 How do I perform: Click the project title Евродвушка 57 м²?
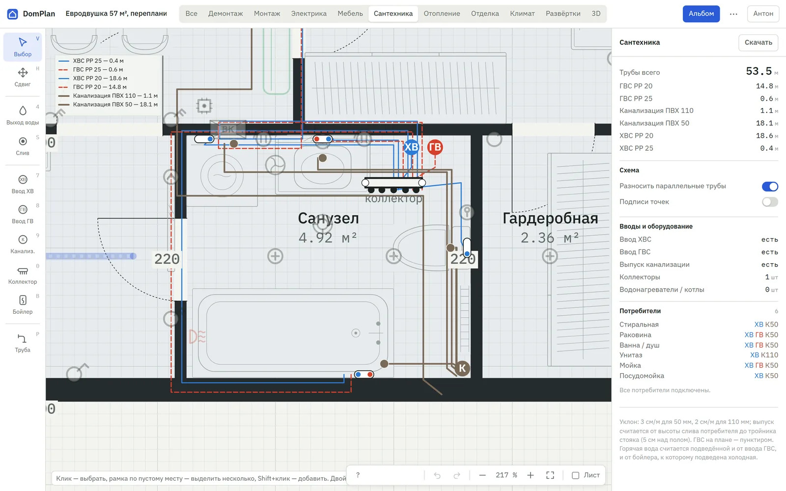(x=116, y=14)
